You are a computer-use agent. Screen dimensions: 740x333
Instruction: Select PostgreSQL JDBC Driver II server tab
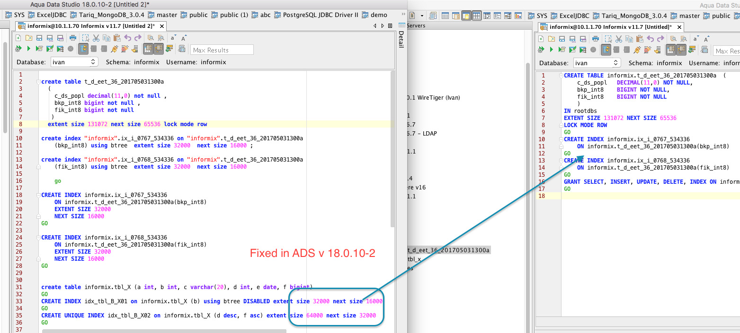click(x=316, y=15)
